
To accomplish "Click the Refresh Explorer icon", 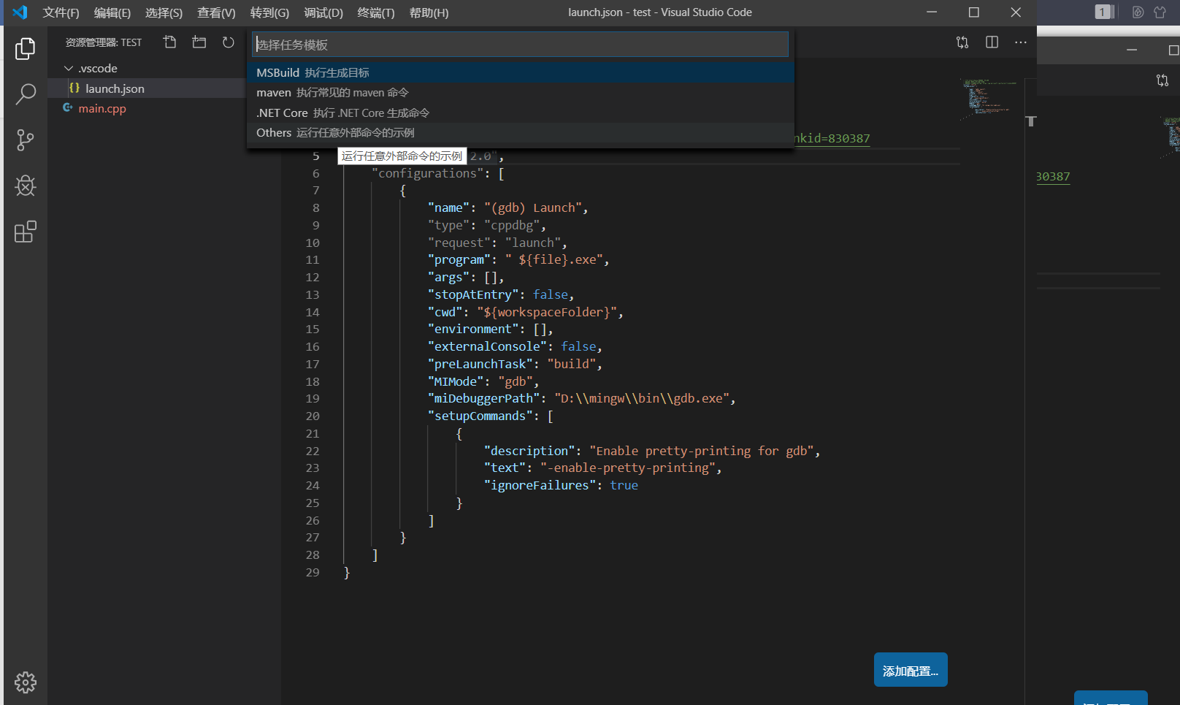I will coord(229,42).
